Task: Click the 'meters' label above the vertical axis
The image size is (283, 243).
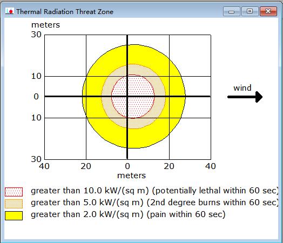Action: 45,25
